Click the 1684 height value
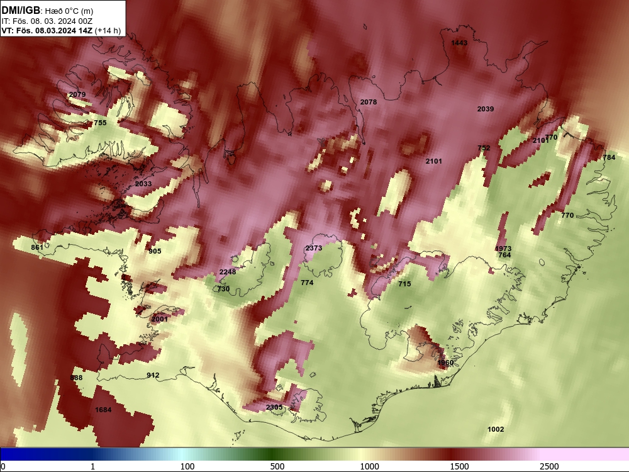The image size is (629, 472). pos(103,410)
